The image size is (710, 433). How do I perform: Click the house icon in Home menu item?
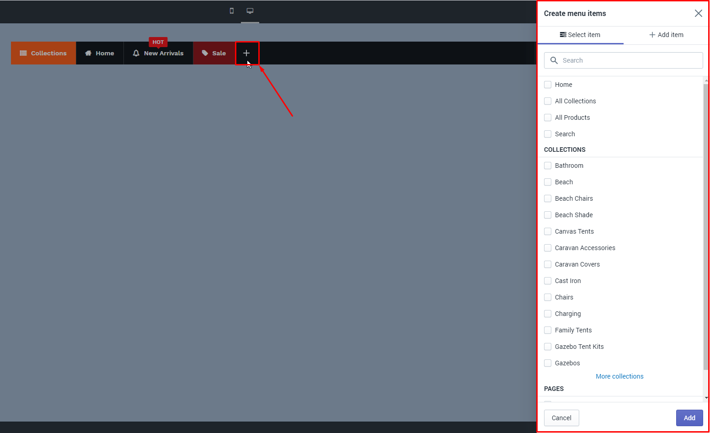(88, 53)
